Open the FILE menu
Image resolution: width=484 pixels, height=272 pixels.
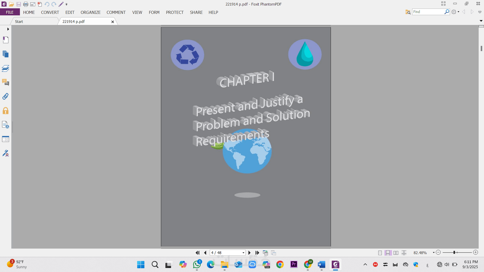tap(10, 12)
